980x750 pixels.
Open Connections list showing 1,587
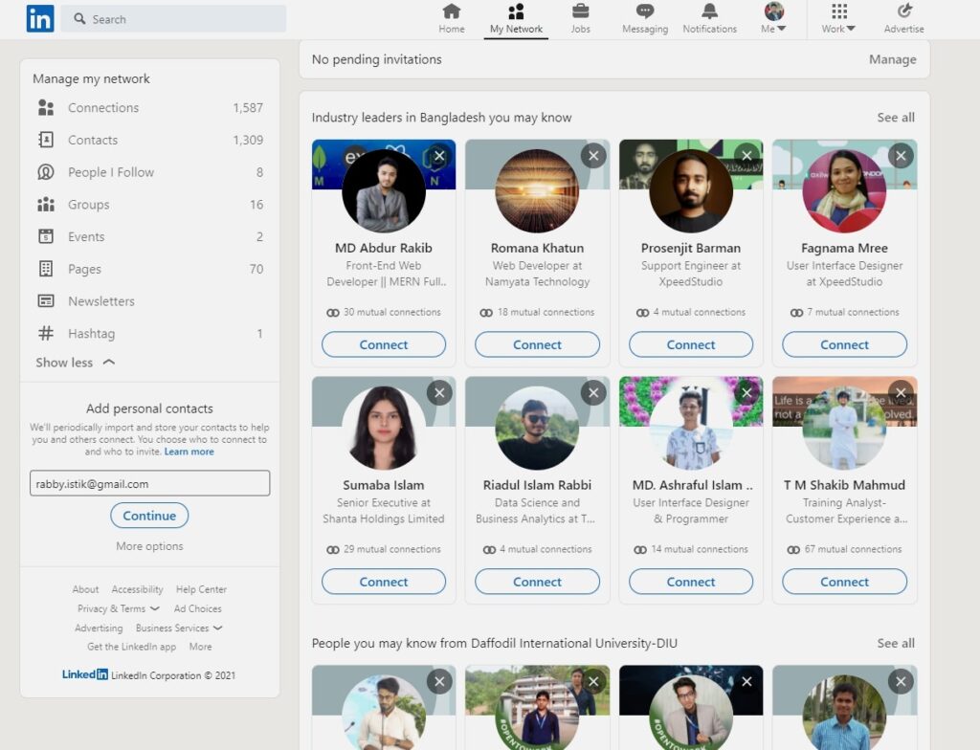(150, 107)
